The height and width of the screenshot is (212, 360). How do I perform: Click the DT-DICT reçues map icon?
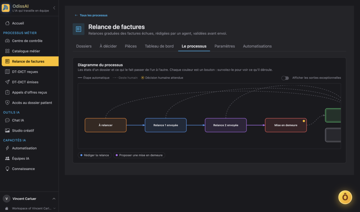7,72
